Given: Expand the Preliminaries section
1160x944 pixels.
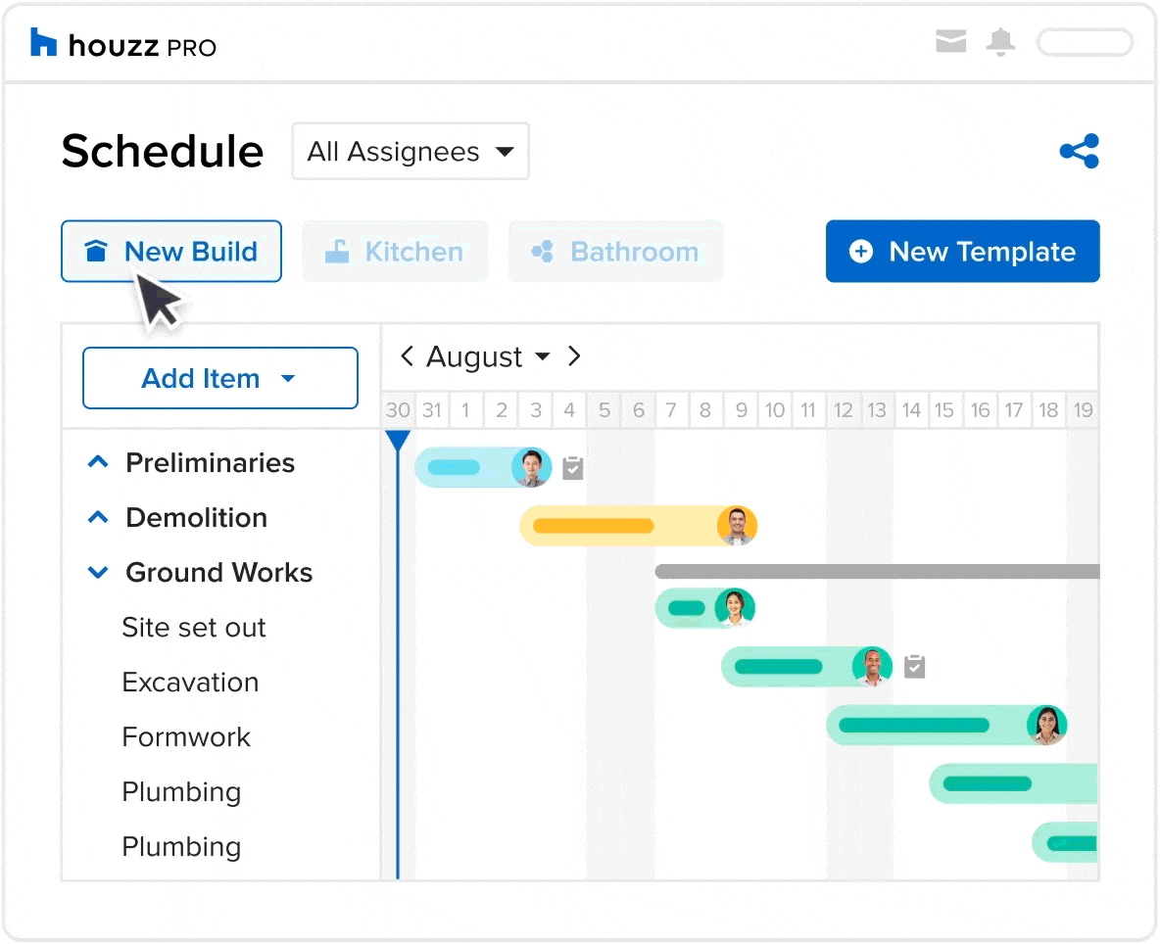Looking at the screenshot, I should (98, 462).
